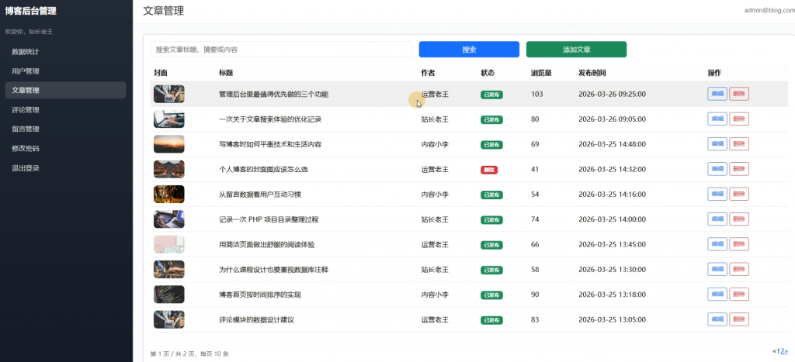
Task: Edit article 个人博客的封面图应该怎么选
Action: 717,169
